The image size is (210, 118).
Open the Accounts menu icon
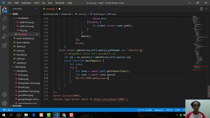[4, 95]
